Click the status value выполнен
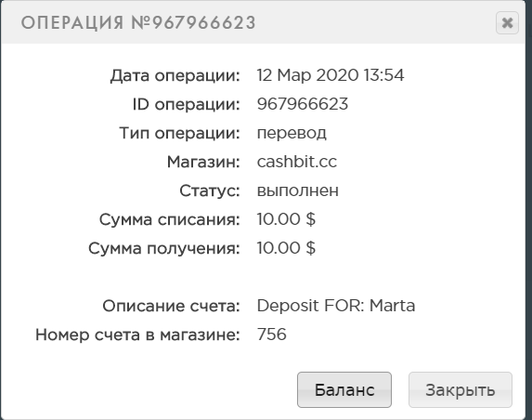 click(297, 190)
